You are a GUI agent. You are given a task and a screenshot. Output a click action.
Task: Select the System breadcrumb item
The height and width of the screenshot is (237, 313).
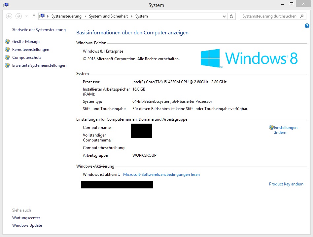pyautogui.click(x=142, y=16)
